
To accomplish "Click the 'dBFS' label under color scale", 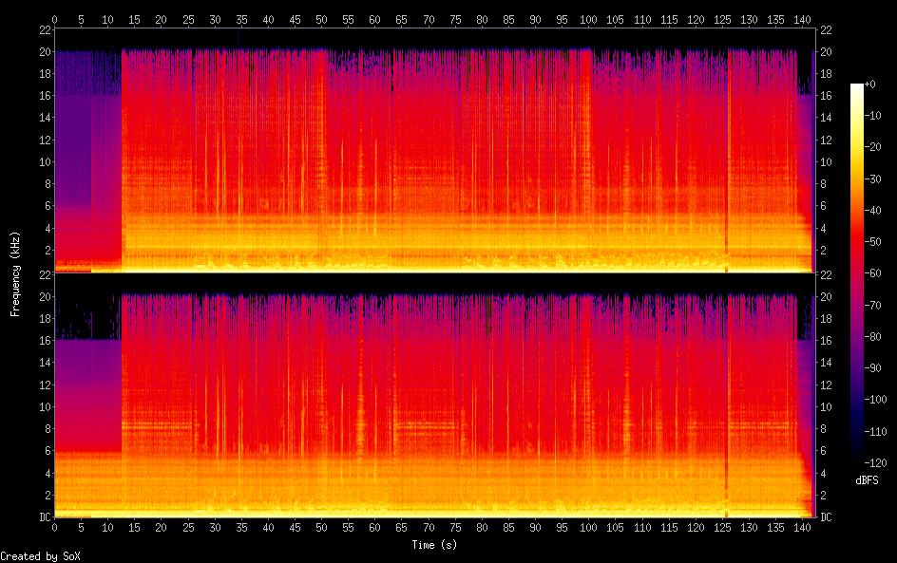I will 867,481.
